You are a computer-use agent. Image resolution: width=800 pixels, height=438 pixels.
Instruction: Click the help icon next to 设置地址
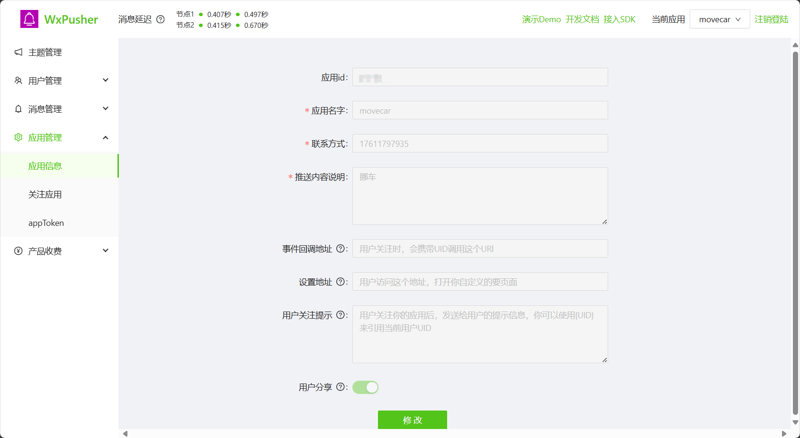tap(340, 282)
